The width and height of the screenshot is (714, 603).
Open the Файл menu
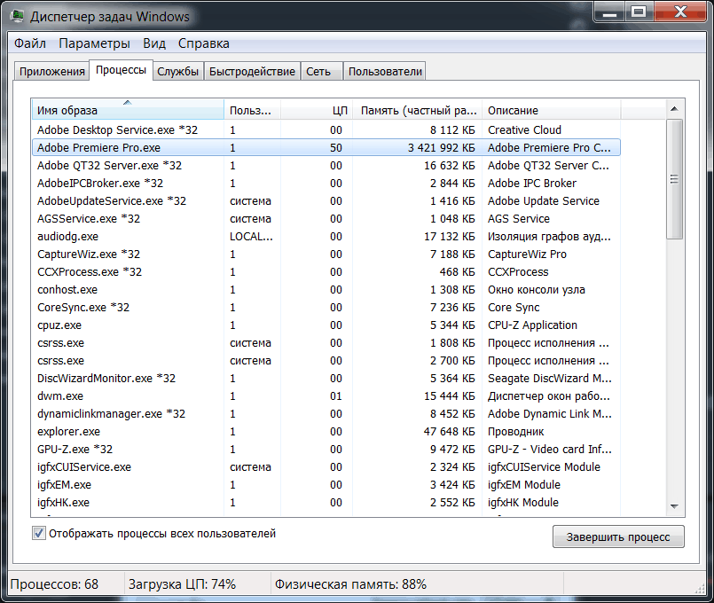(x=30, y=43)
